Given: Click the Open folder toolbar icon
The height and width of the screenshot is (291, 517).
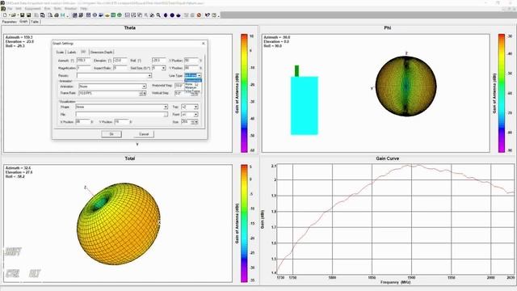Looking at the screenshot, I should coord(13,15).
